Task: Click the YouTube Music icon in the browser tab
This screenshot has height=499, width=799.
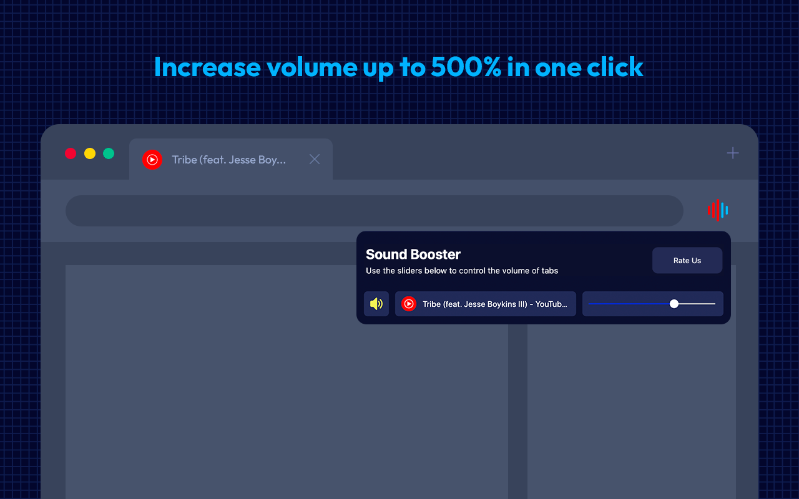Action: [152, 160]
